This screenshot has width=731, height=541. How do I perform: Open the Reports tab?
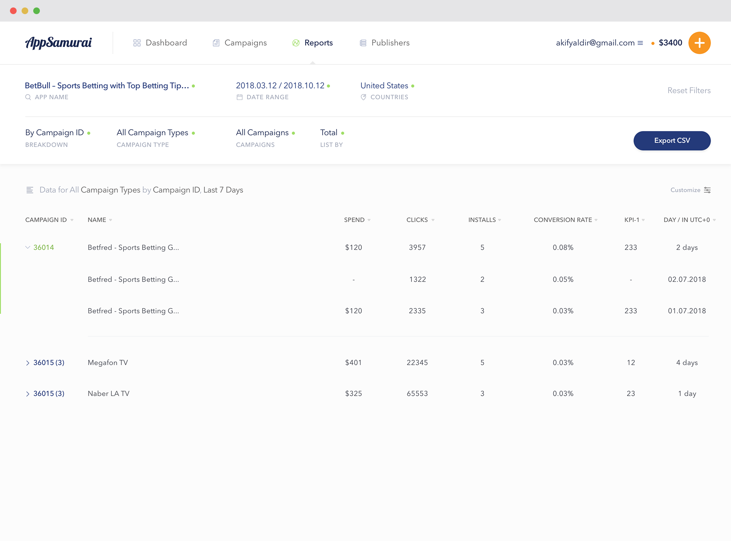point(312,43)
